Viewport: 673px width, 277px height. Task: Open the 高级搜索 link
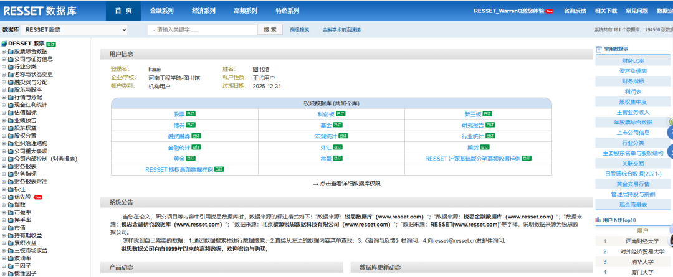[300, 30]
